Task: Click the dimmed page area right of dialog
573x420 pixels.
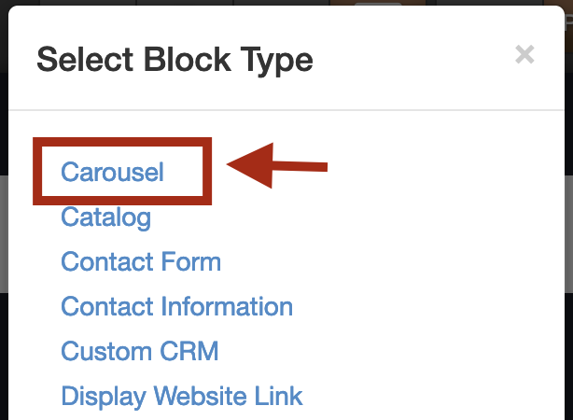Action: 569,234
